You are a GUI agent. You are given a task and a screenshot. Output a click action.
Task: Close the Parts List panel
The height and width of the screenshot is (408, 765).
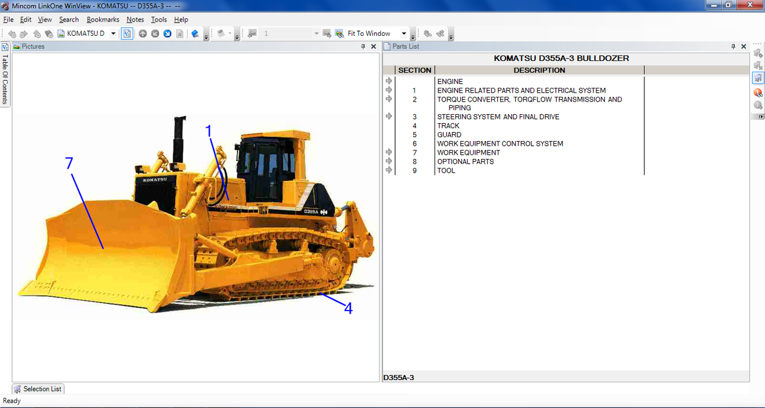744,47
